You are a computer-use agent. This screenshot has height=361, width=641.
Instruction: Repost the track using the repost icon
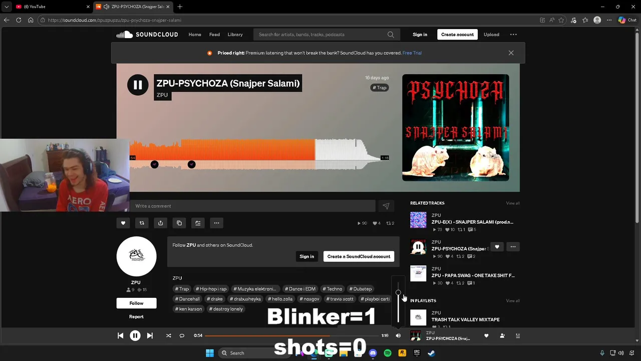(x=142, y=223)
